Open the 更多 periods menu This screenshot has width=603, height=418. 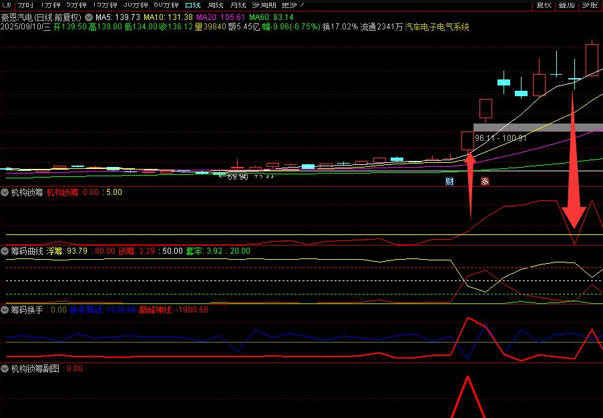click(292, 5)
